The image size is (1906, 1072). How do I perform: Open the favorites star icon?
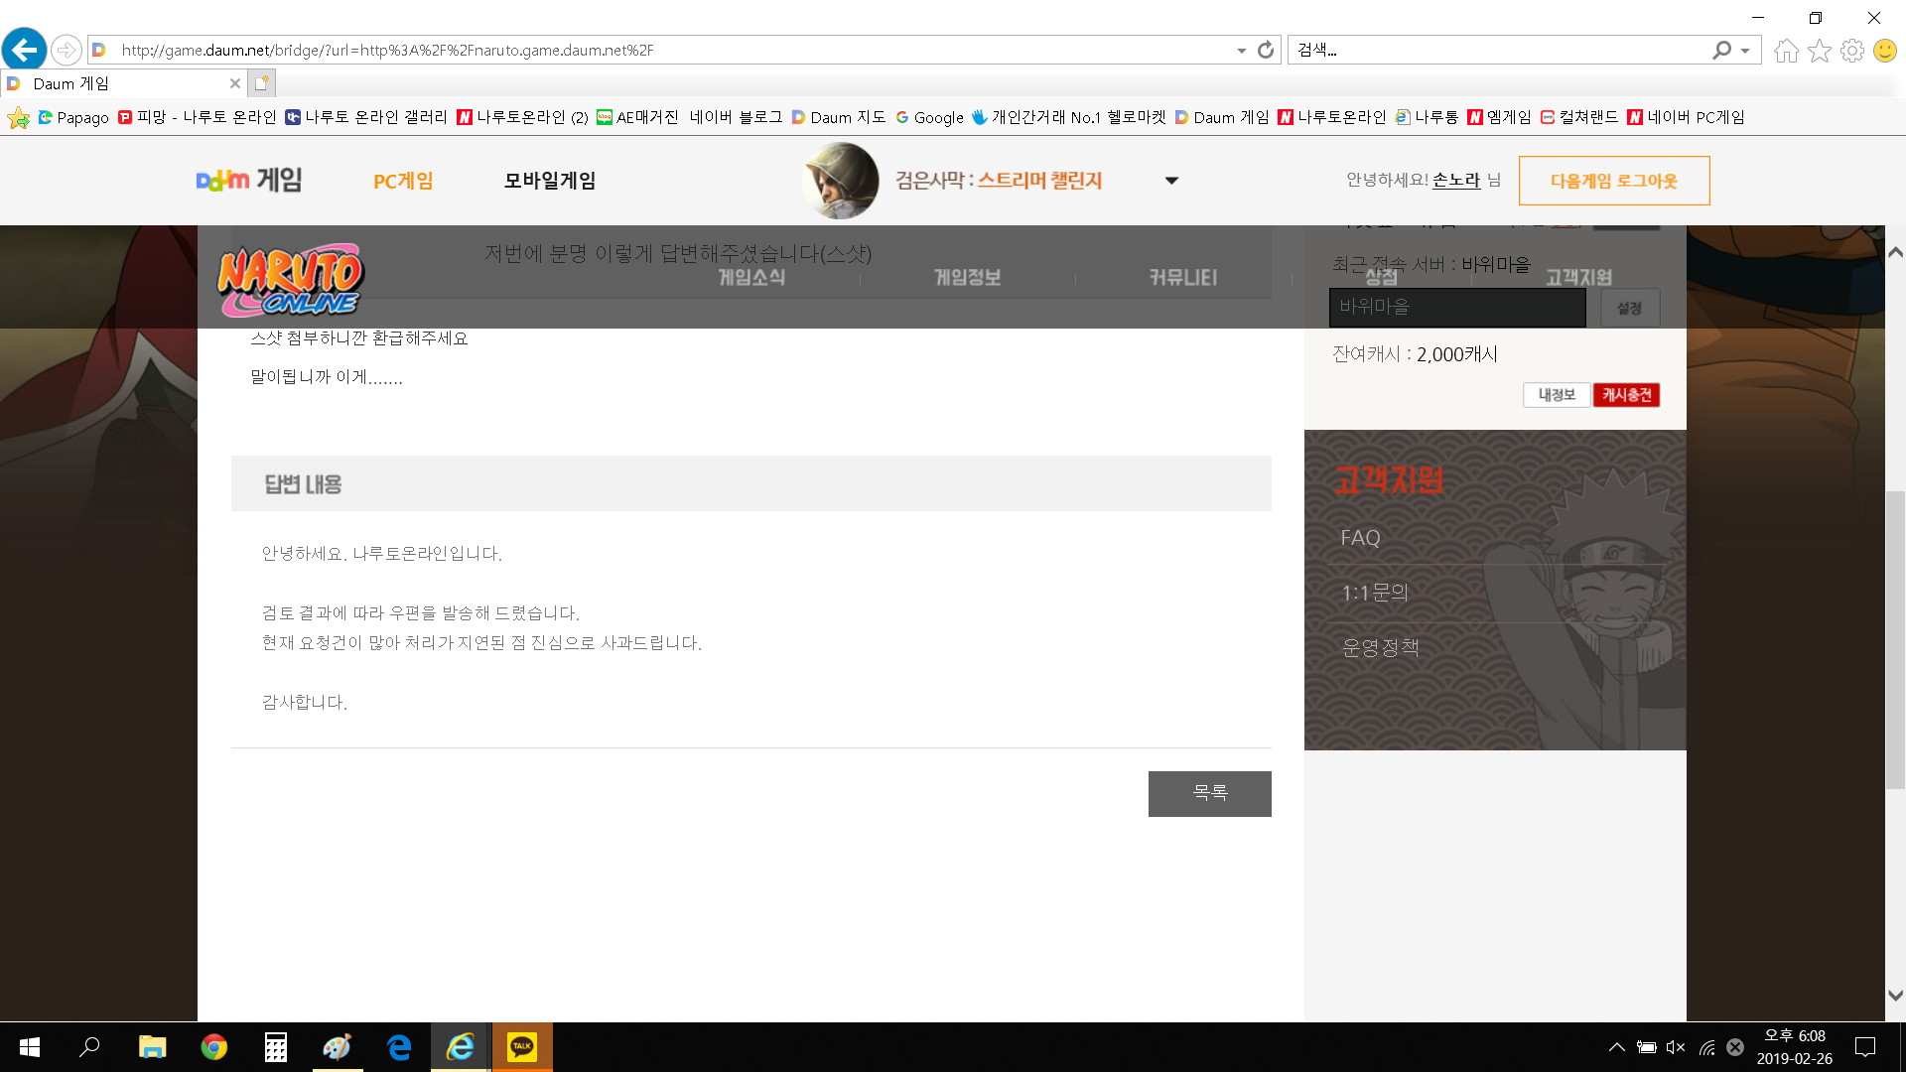1819,51
